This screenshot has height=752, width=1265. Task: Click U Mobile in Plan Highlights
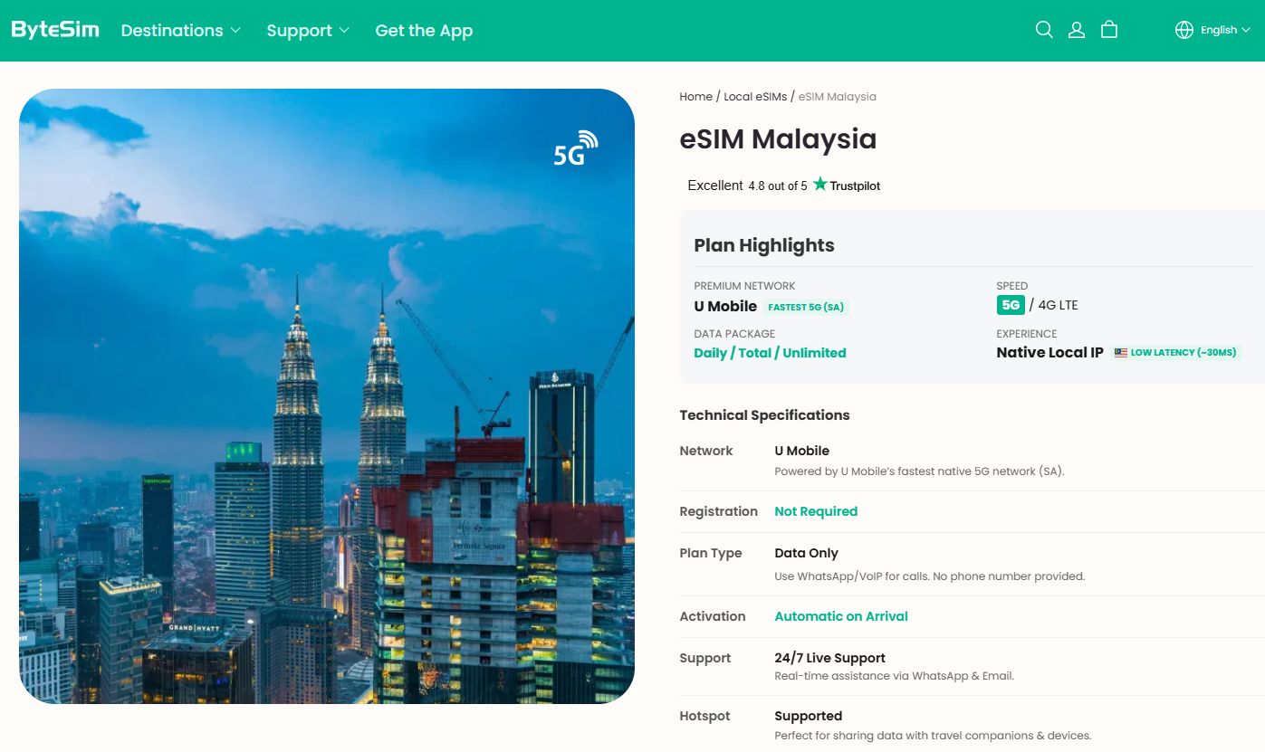[725, 306]
